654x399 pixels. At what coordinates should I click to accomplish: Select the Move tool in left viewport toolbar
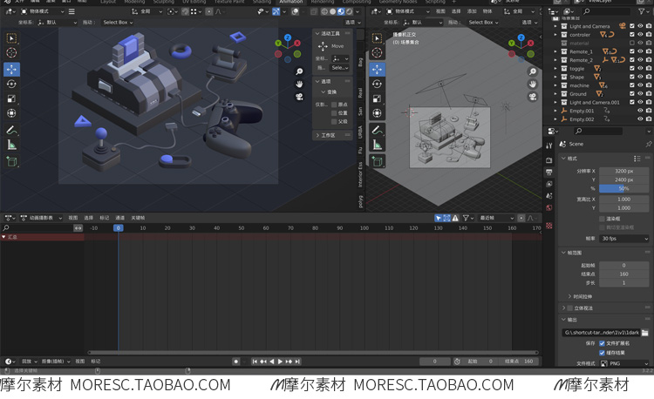(11, 70)
